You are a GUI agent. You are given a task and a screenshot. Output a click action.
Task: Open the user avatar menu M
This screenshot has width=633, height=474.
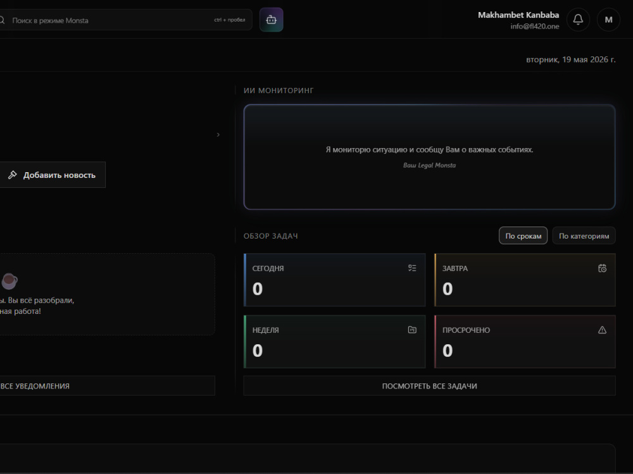(x=608, y=20)
